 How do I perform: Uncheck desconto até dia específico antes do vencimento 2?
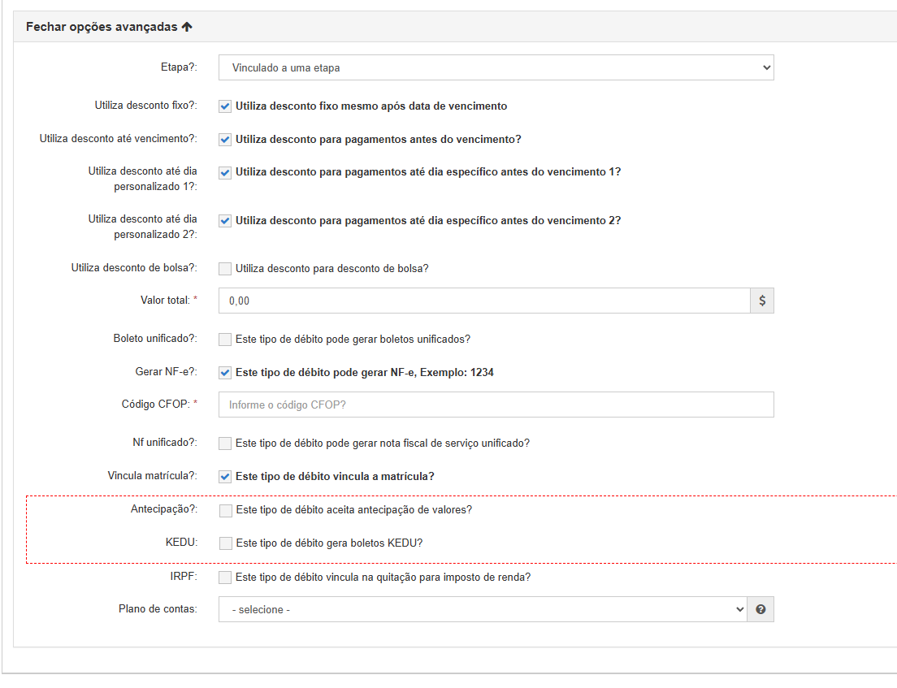(225, 221)
